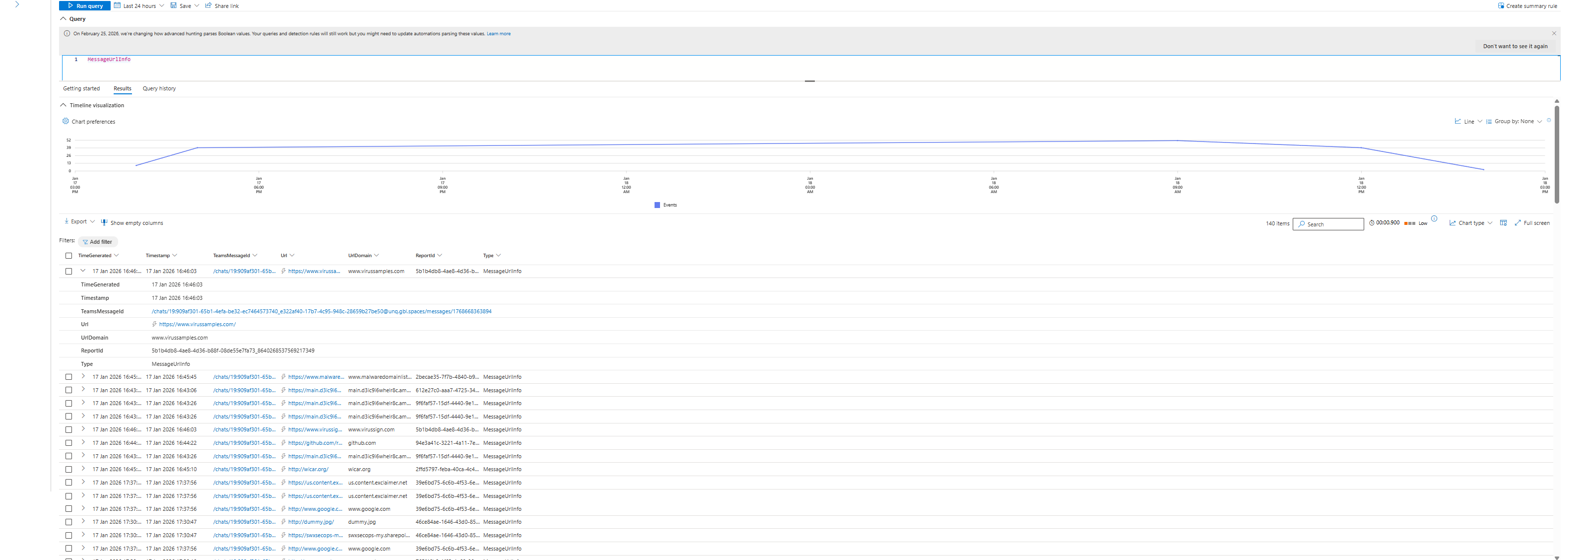Open the customize columns icon
This screenshot has height=560, width=1587.
pos(1503,223)
